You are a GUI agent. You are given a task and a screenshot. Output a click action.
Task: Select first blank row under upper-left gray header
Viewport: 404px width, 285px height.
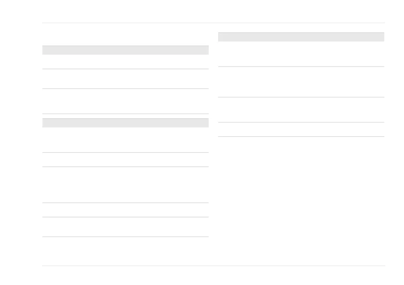[x=125, y=62]
